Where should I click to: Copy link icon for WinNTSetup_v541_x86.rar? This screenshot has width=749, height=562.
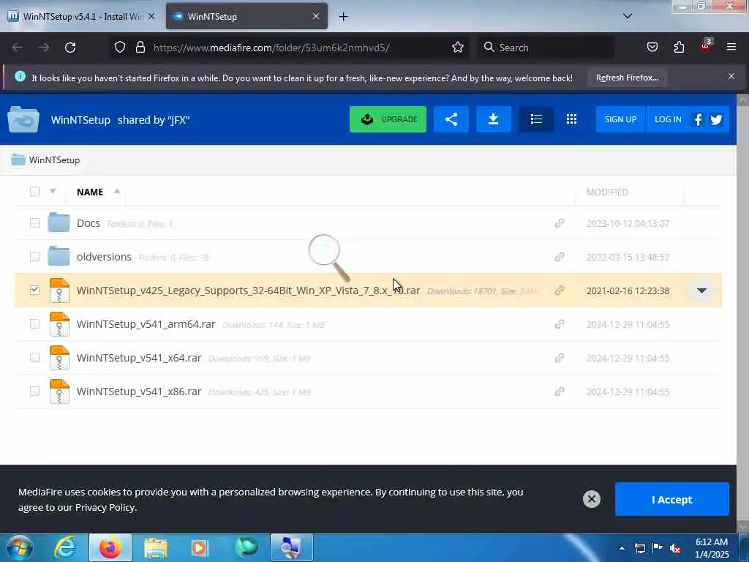560,391
